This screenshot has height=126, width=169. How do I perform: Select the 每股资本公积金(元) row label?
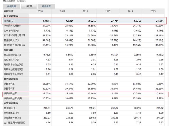(x=13, y=64)
